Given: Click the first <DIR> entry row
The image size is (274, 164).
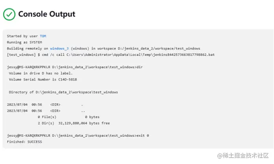Looking at the screenshot, I should pos(45,105).
